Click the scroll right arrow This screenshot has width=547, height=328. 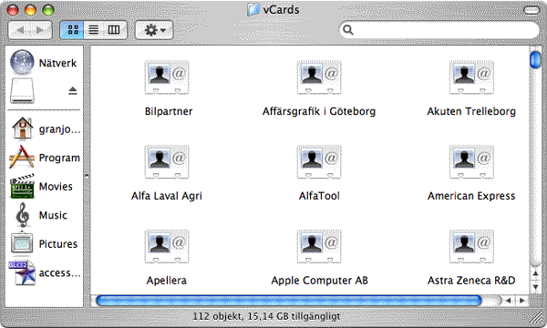(521, 301)
